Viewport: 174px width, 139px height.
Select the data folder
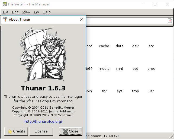coord(120,46)
